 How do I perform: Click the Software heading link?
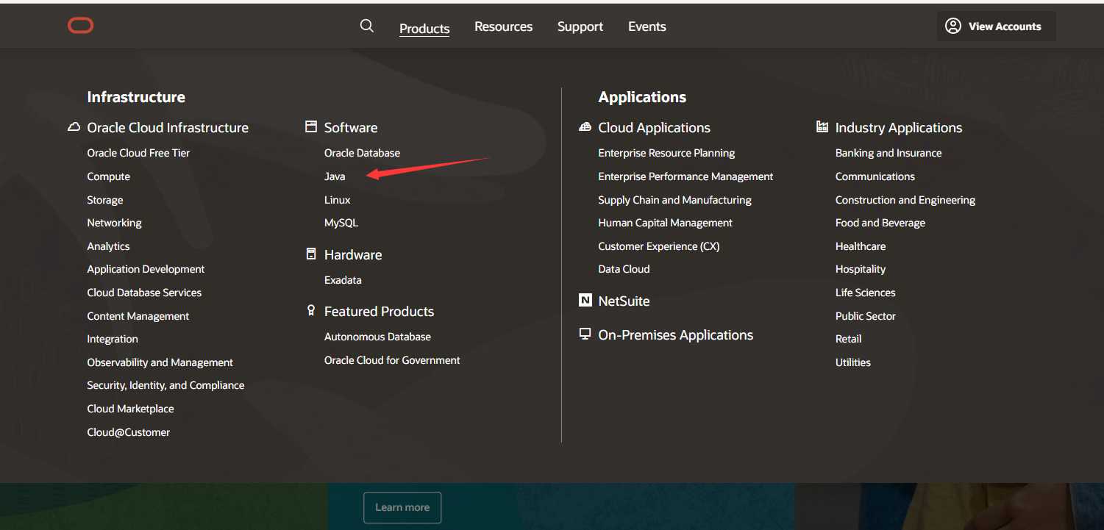(x=351, y=127)
